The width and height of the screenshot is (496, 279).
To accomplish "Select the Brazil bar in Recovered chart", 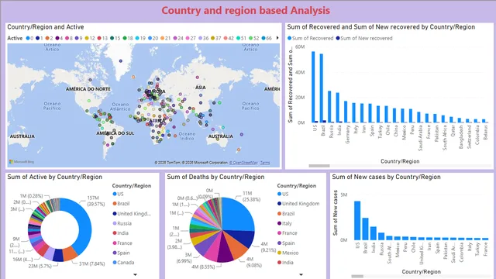I will click(x=322, y=88).
